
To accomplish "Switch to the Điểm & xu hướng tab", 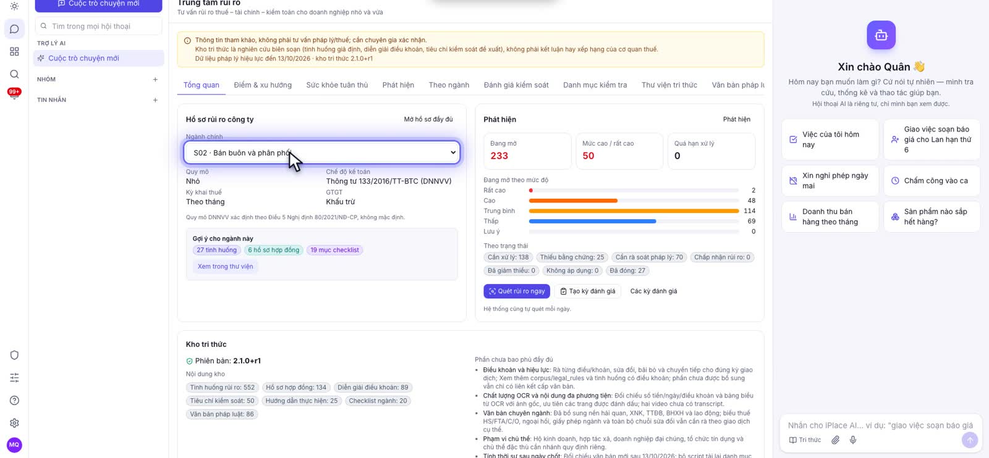I will pos(263,85).
